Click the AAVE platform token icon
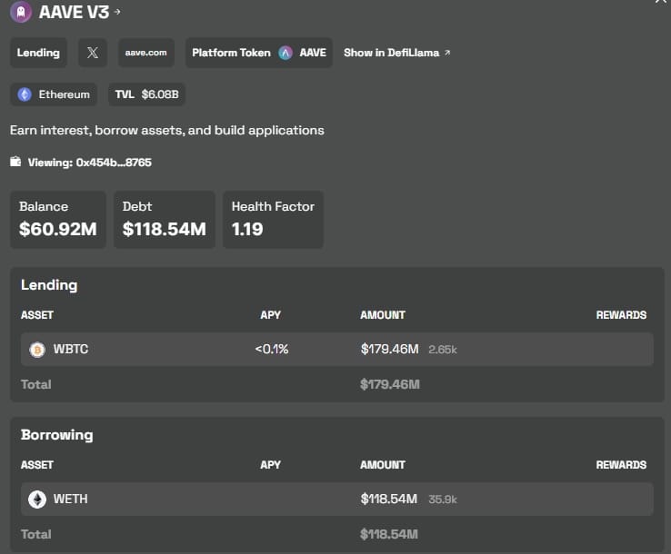 (x=286, y=53)
